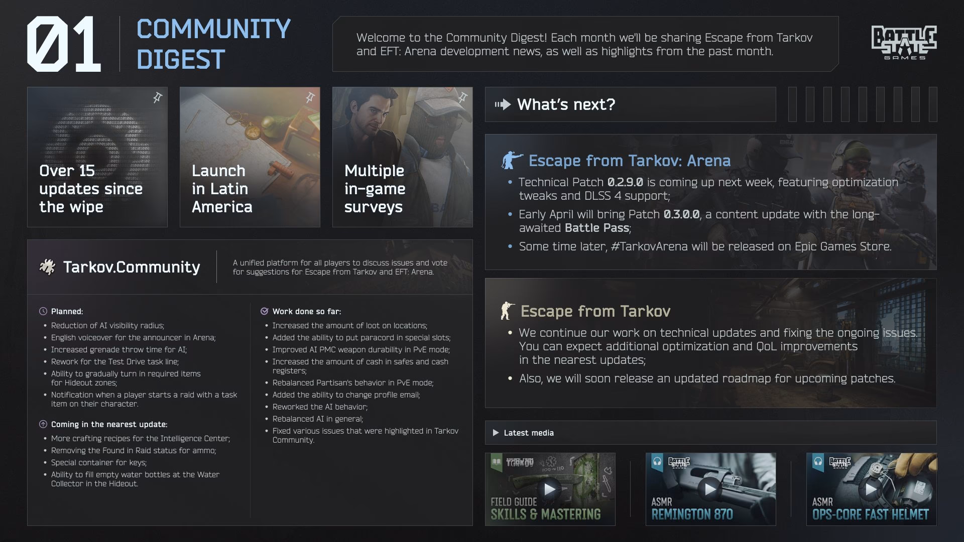Click Increased the amount of loot on locations
Viewport: 964px width, 542px height.
pyautogui.click(x=349, y=325)
